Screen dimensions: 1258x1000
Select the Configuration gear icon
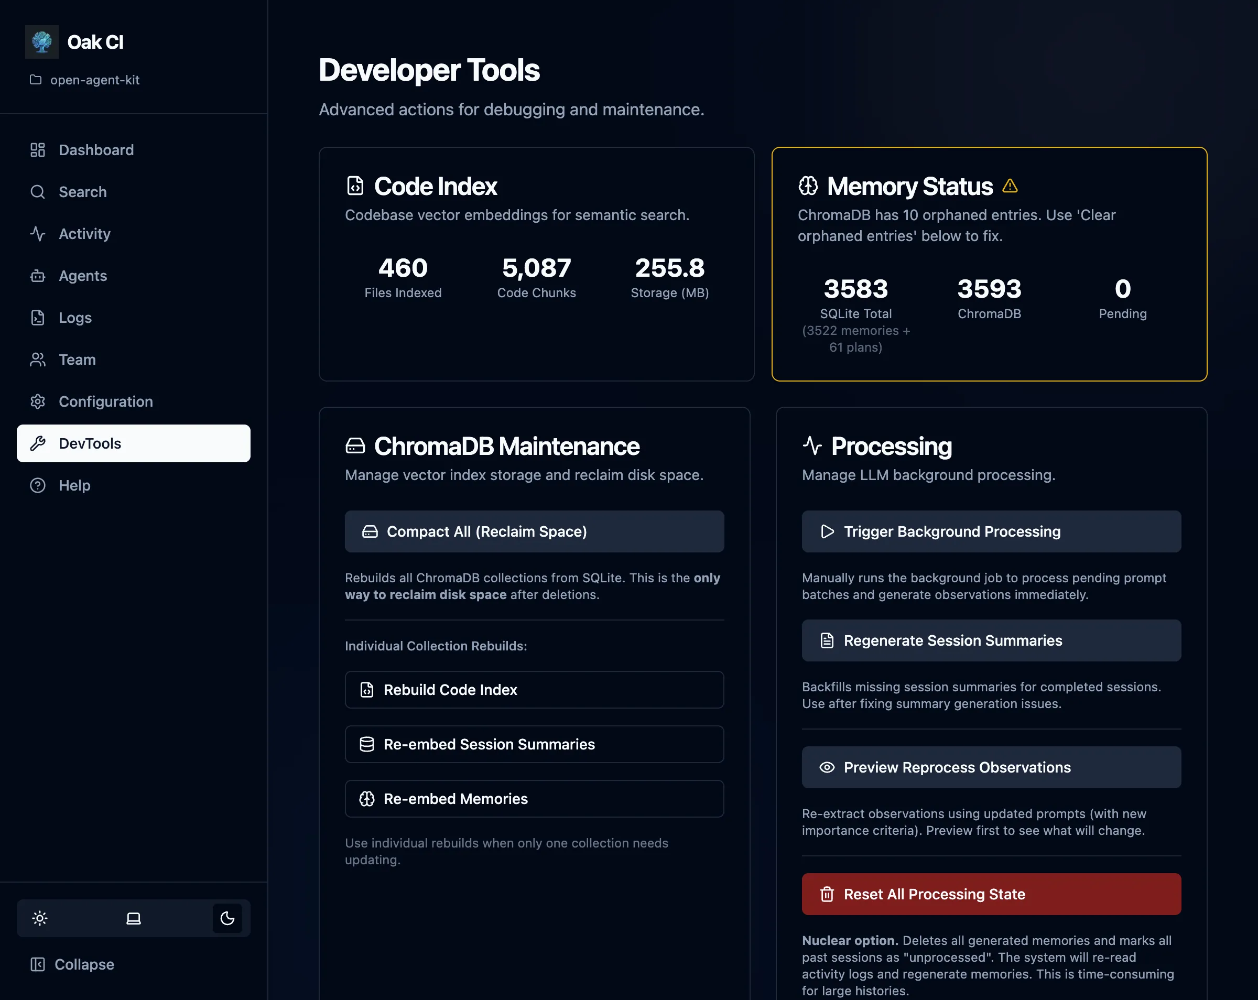click(38, 401)
